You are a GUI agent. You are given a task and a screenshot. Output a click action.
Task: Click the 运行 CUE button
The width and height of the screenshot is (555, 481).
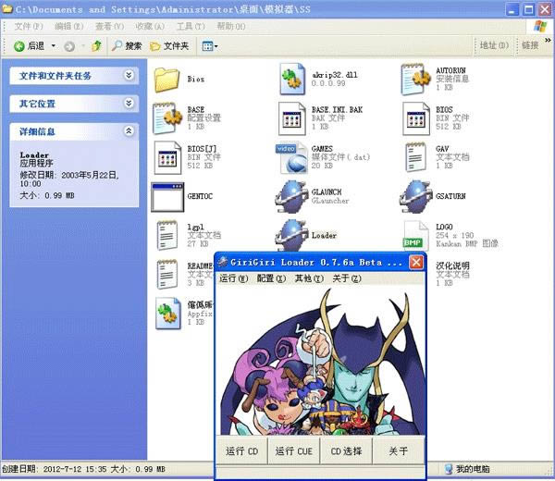294,450
